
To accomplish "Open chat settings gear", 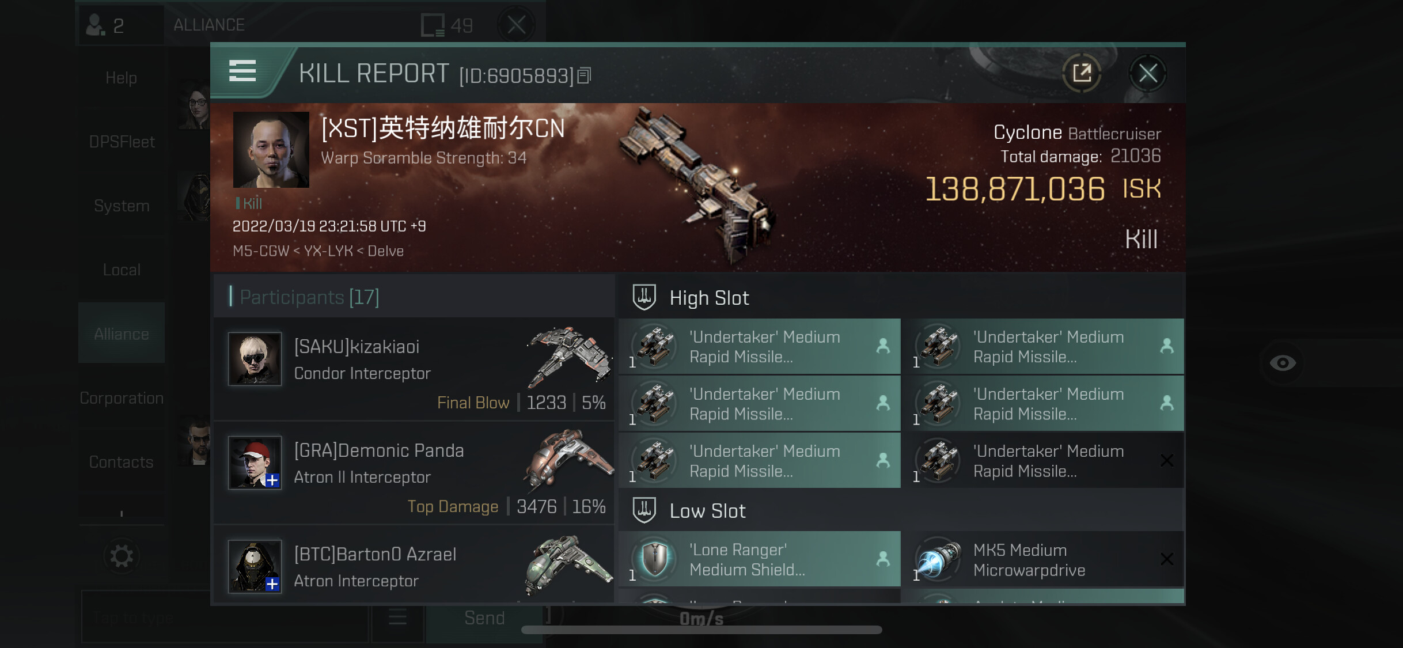I will click(x=122, y=556).
